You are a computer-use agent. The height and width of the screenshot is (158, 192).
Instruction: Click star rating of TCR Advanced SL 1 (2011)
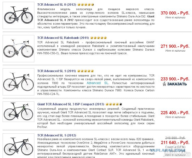click(x=86, y=71)
